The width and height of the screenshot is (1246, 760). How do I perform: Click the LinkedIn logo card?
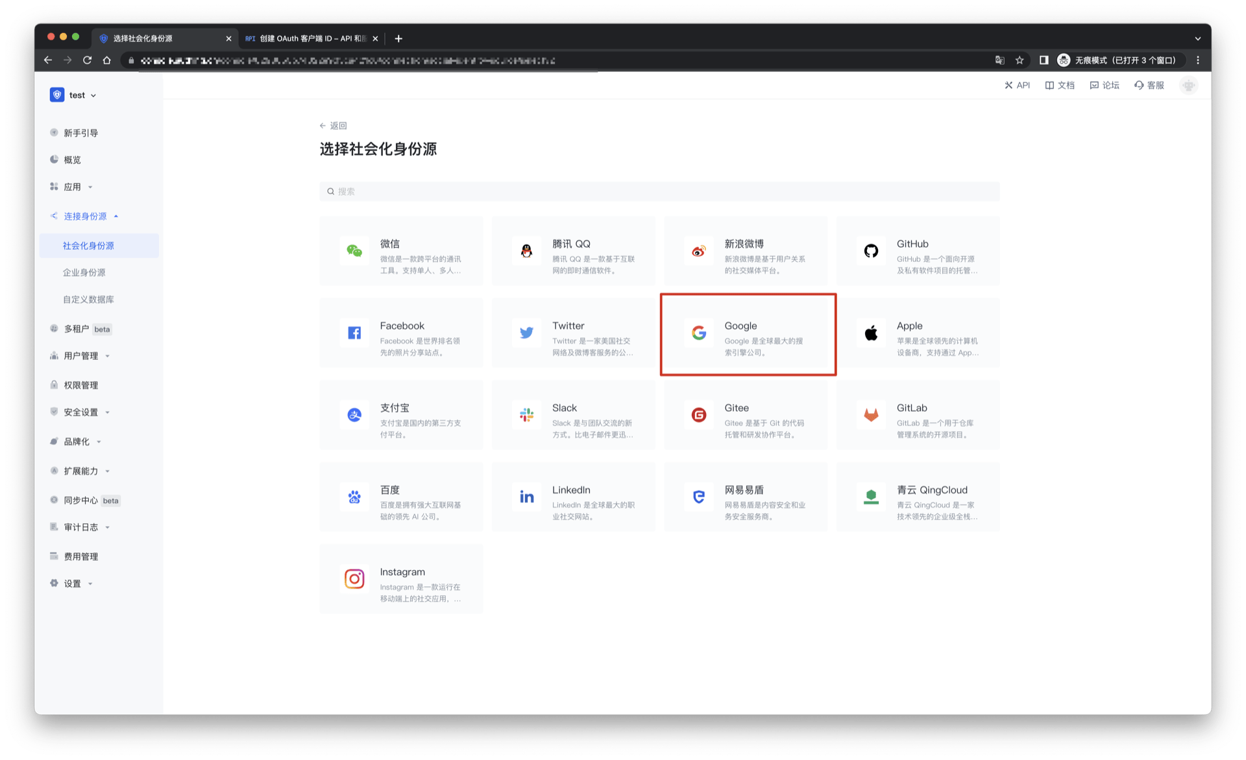(x=526, y=497)
